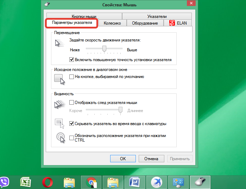Click the Применить button
Screen dimensions: 246x189
coord(180,159)
